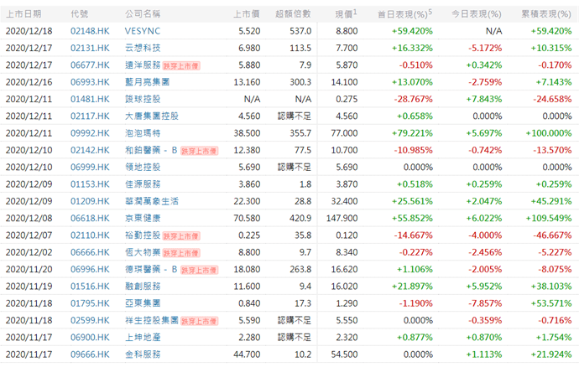Select the 44.700 listing price cell
The height and width of the screenshot is (367, 579).
247,354
